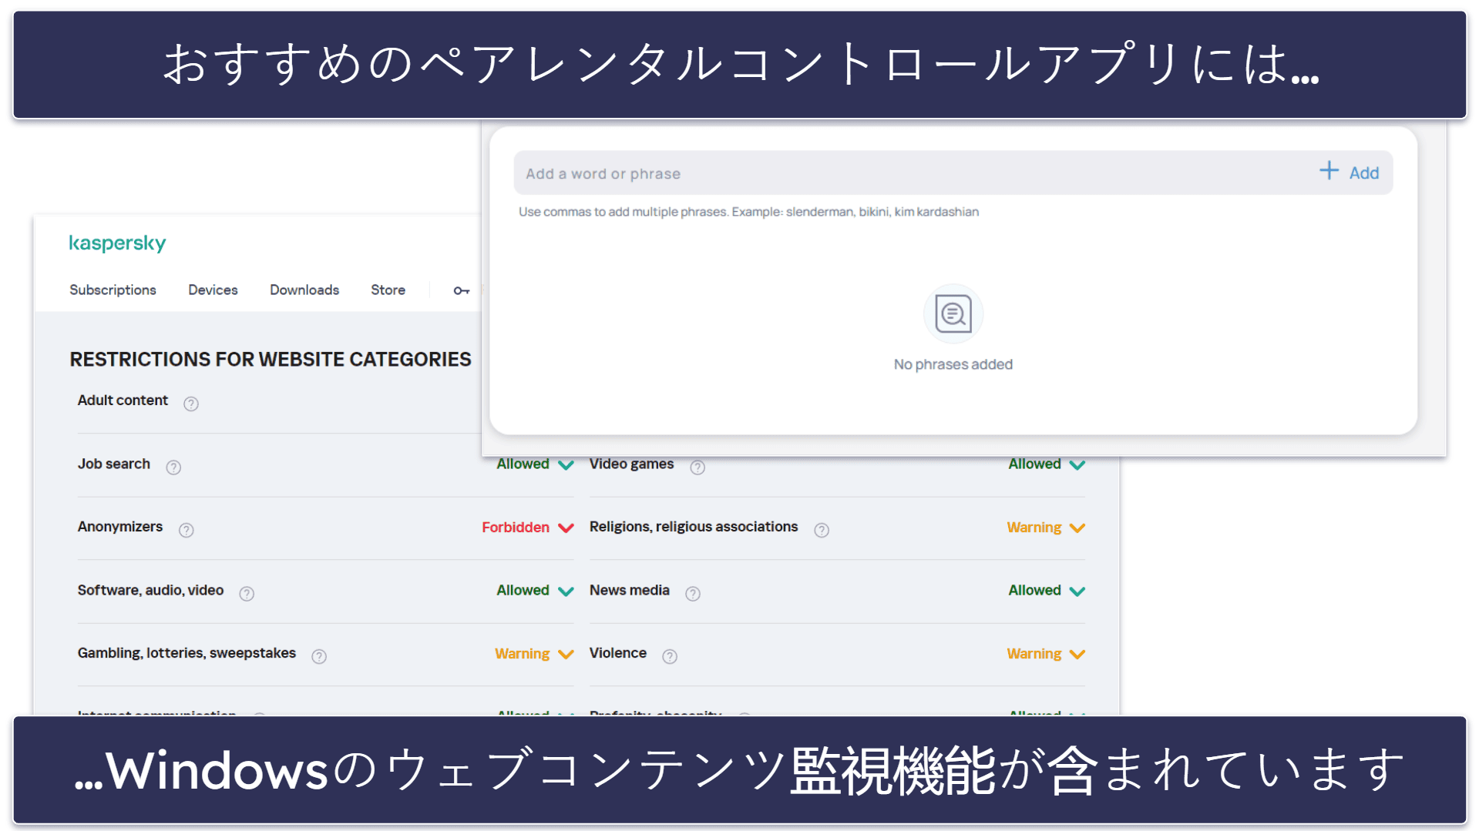Open Religions Warning dropdown
Screen dimensions: 1479x831
tap(1046, 528)
